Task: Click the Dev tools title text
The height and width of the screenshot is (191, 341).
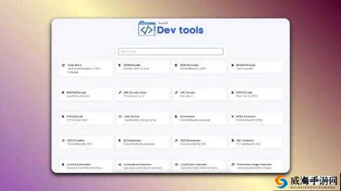Action: click(x=180, y=30)
